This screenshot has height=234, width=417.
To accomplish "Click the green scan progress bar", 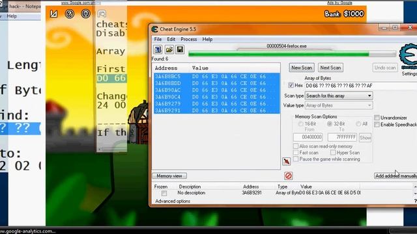I will (292, 54).
